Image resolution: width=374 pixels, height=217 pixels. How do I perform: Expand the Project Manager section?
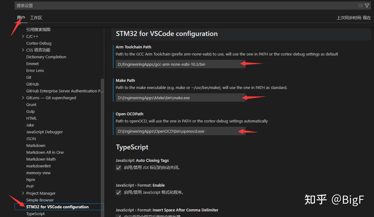click(23, 193)
